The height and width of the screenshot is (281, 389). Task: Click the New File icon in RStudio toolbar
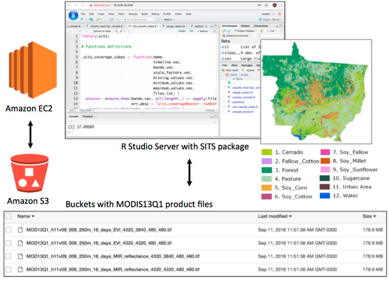82,19
